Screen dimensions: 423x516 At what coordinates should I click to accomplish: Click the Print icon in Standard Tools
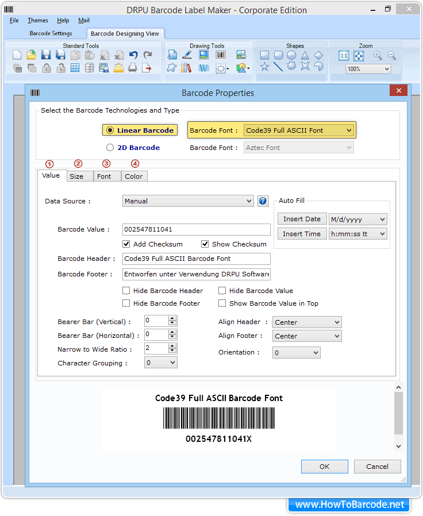pyautogui.click(x=133, y=68)
